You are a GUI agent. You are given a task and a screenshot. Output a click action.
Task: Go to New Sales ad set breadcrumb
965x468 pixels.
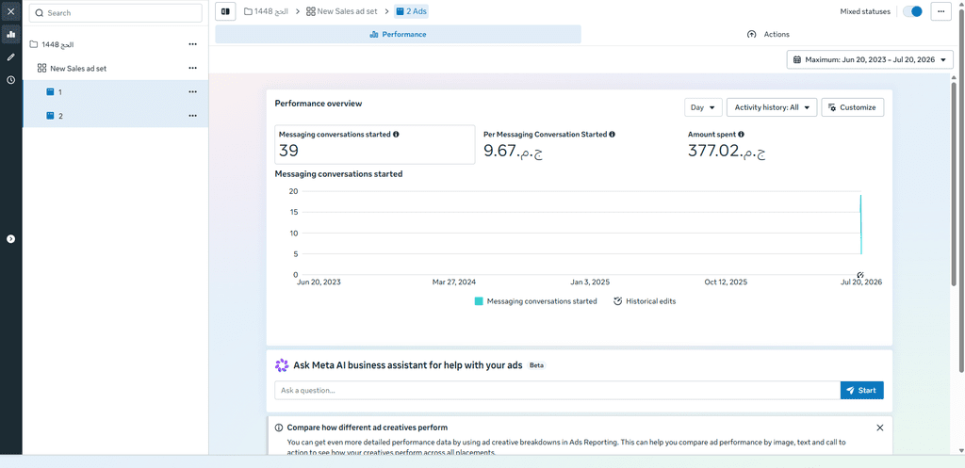tap(341, 11)
